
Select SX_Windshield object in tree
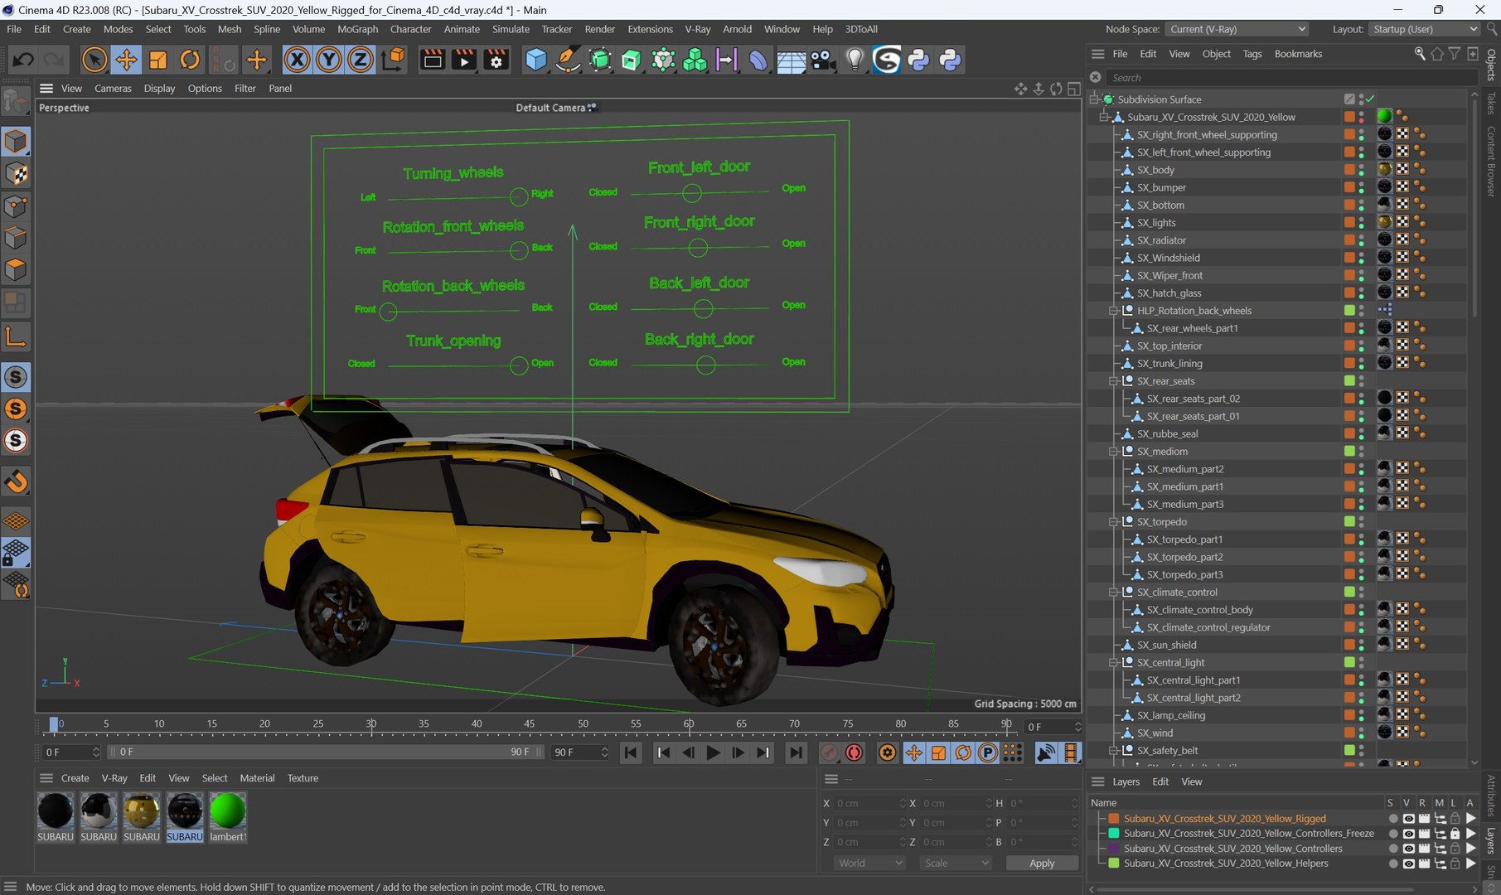pyautogui.click(x=1168, y=258)
